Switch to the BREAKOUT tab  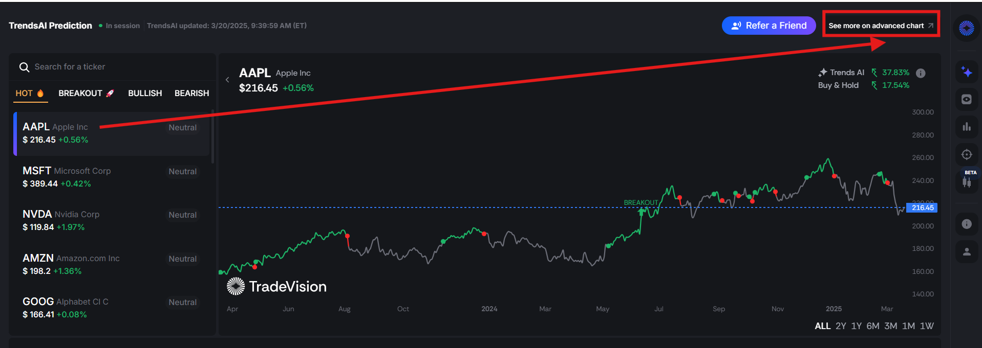tap(86, 93)
